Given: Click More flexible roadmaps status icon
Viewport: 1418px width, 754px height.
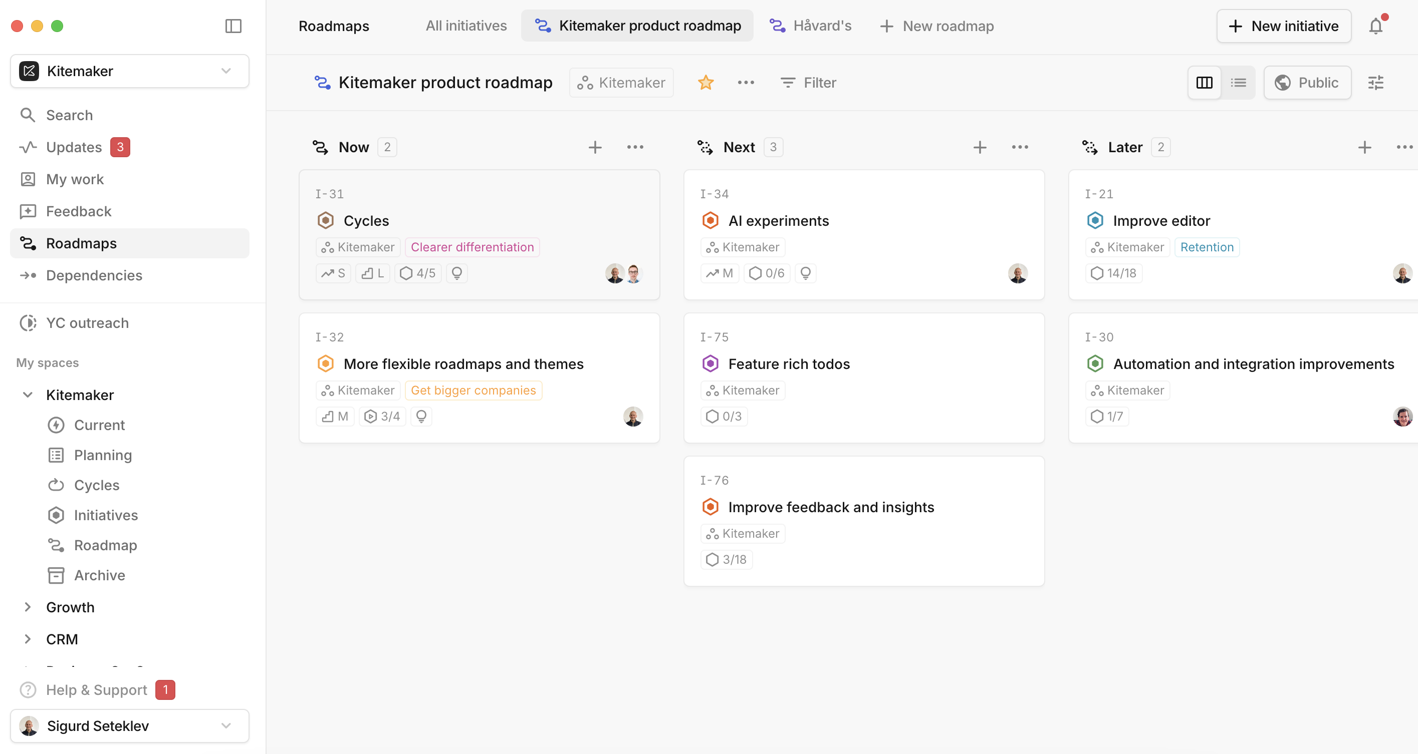Looking at the screenshot, I should pyautogui.click(x=325, y=363).
